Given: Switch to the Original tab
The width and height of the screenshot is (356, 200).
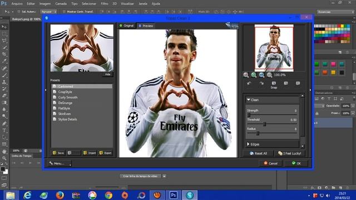Looking at the screenshot, I should point(127,26).
